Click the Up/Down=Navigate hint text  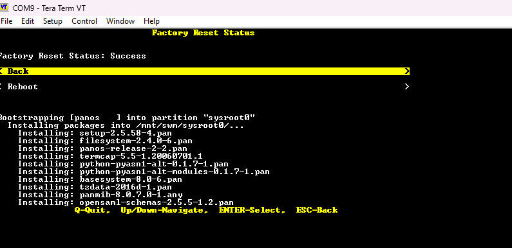164,210
